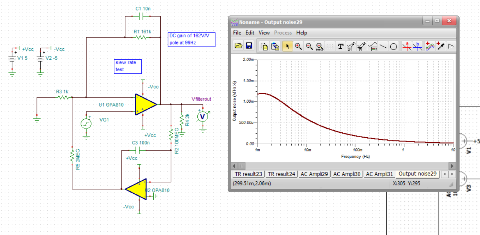Open the File menu
The image size is (480, 235).
click(237, 32)
